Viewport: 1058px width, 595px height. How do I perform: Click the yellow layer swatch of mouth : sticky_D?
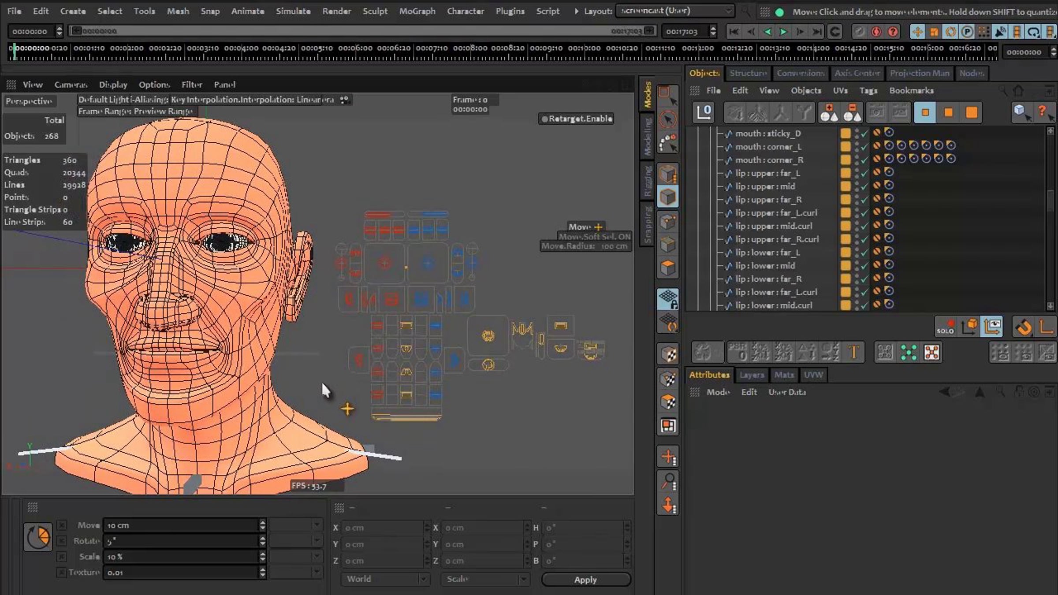point(845,134)
